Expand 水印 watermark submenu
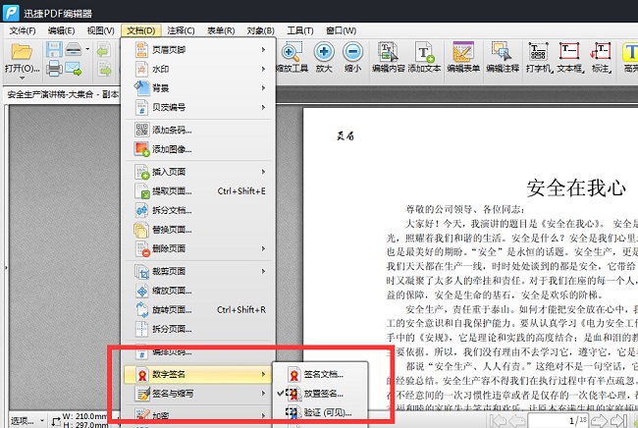 point(198,69)
